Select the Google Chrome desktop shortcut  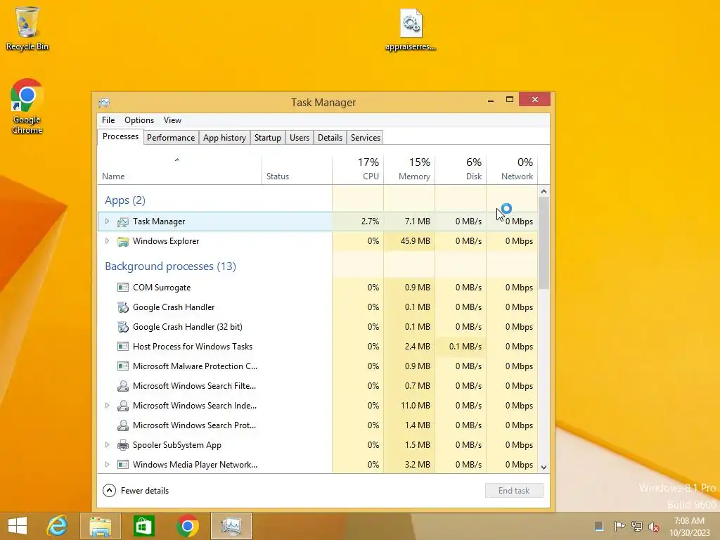[x=27, y=107]
